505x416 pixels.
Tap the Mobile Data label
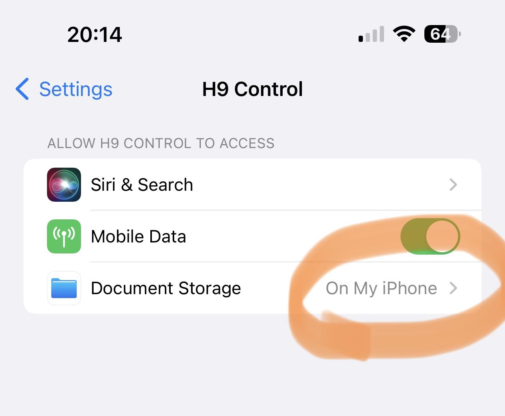(x=139, y=236)
